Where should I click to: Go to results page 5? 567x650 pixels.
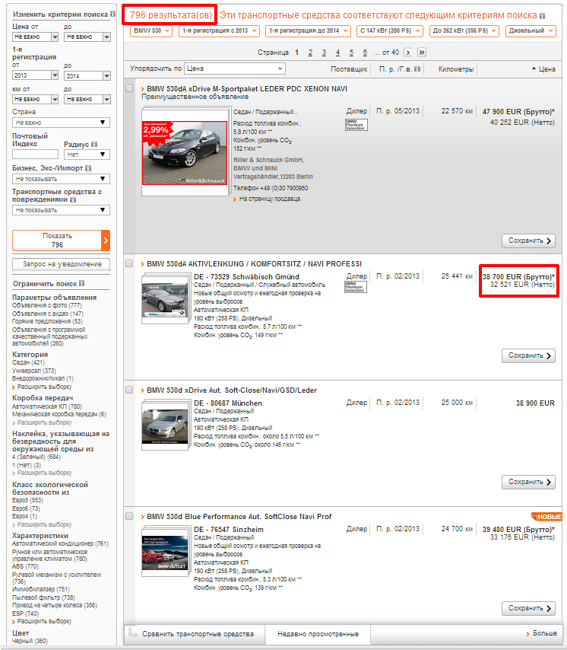[351, 53]
